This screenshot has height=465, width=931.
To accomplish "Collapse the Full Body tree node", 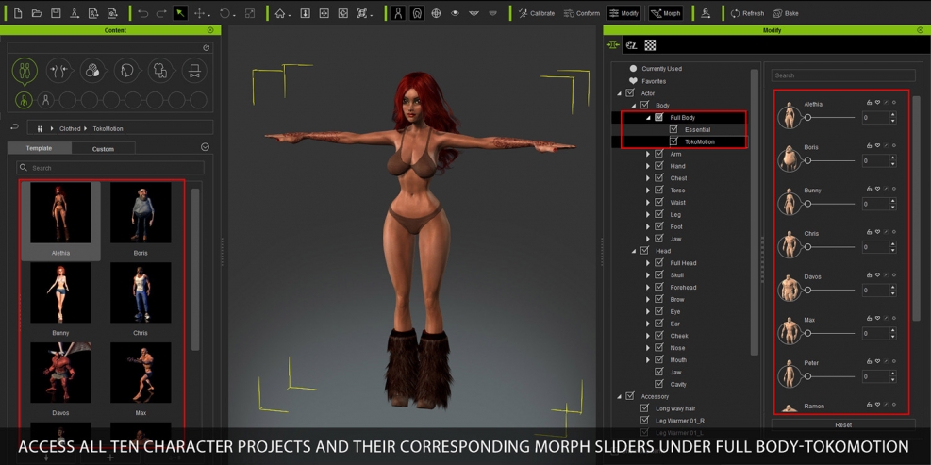I will pos(648,118).
